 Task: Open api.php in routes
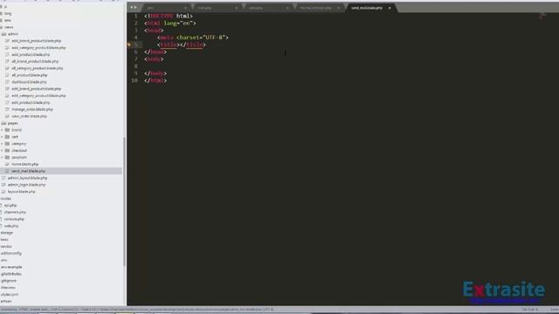click(x=10, y=206)
